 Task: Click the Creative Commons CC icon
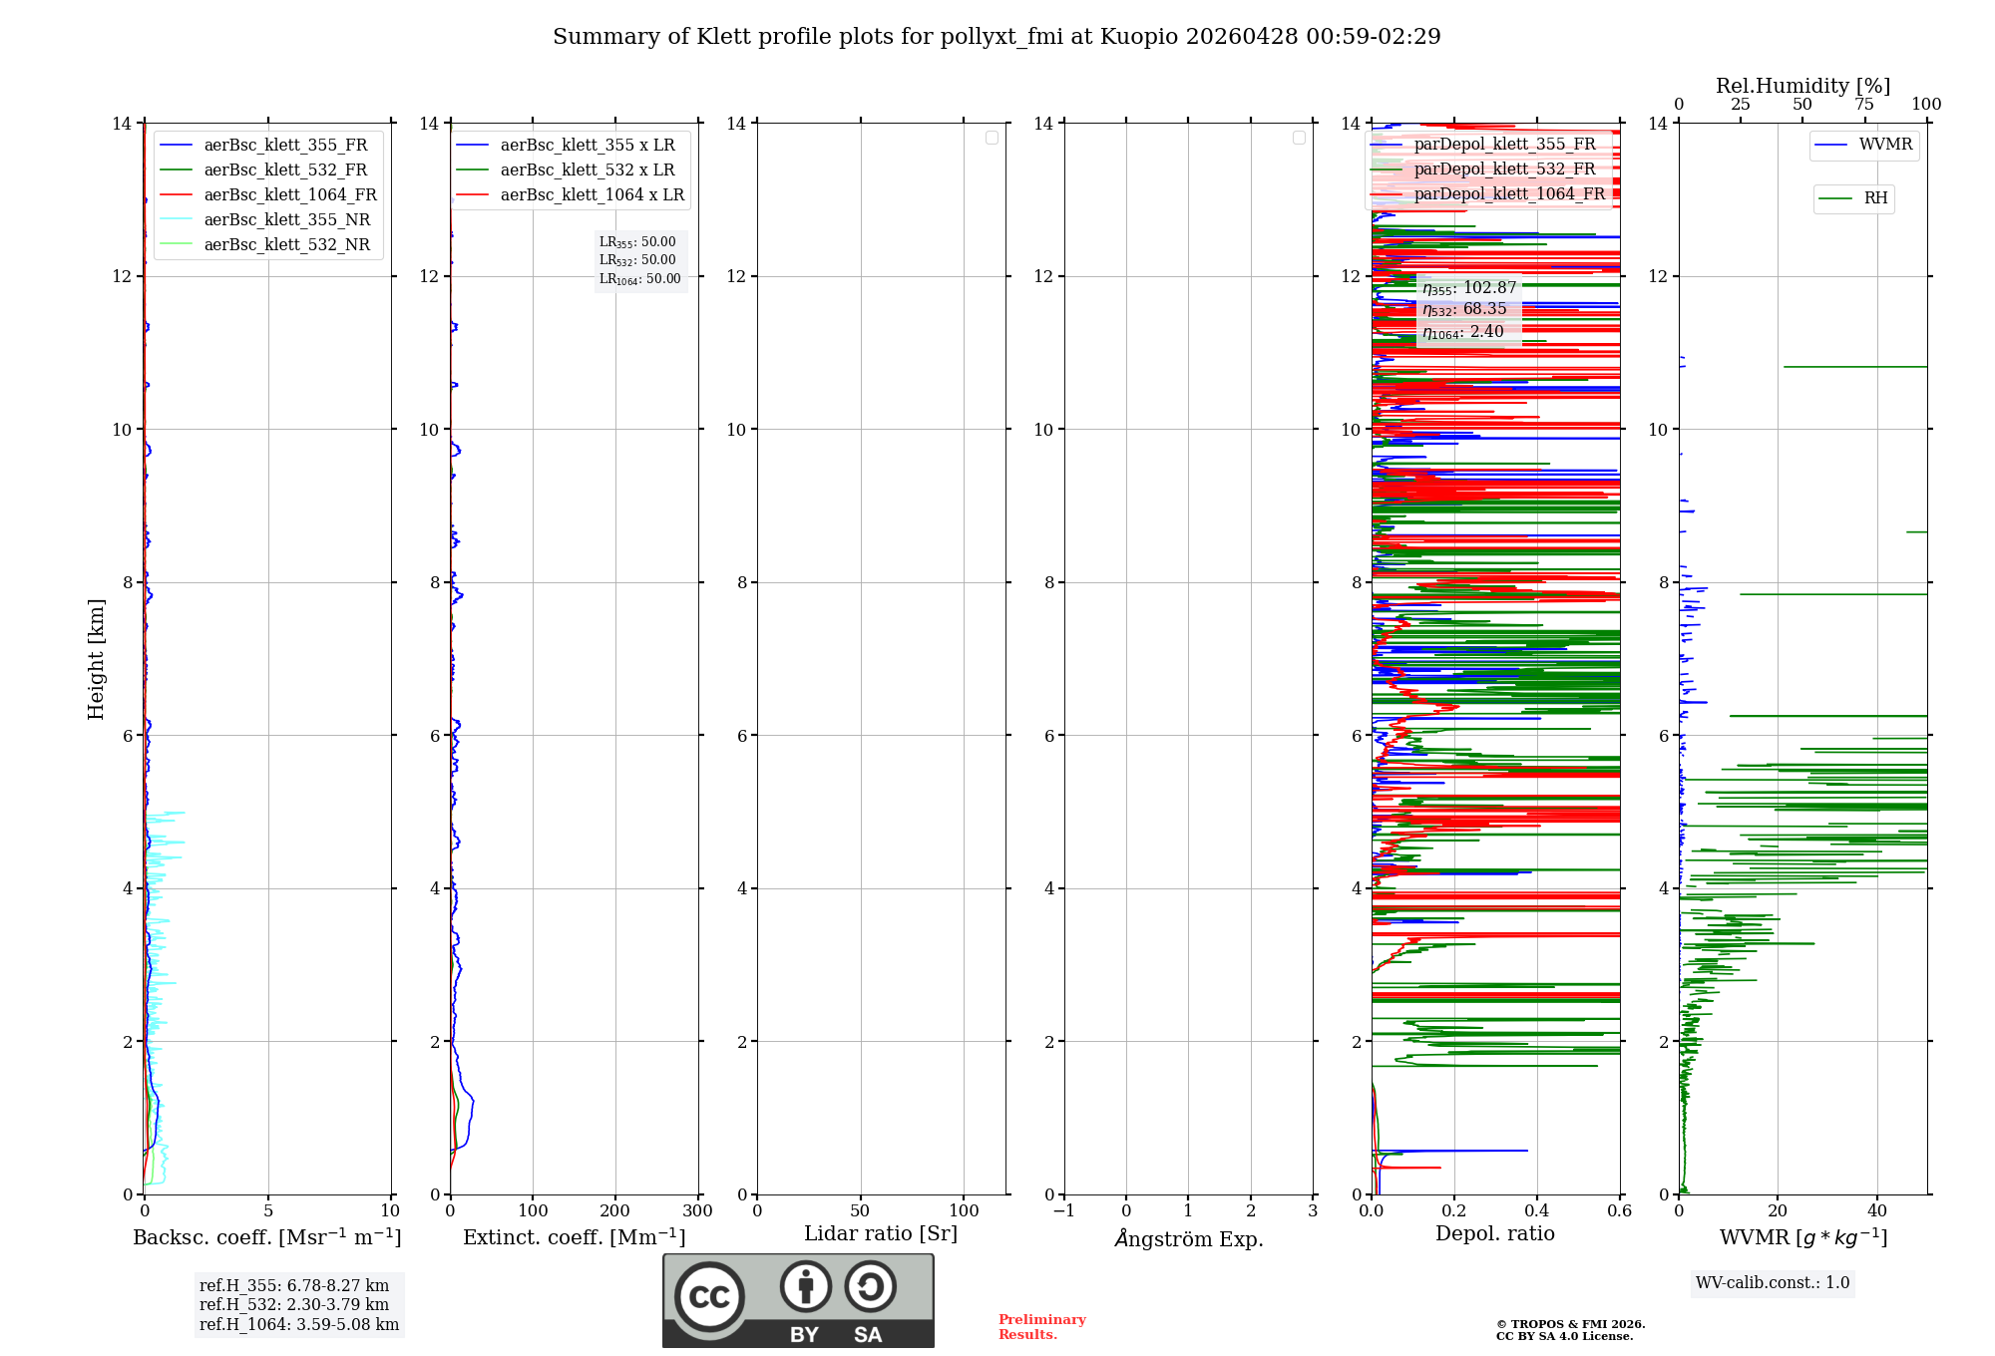click(709, 1296)
